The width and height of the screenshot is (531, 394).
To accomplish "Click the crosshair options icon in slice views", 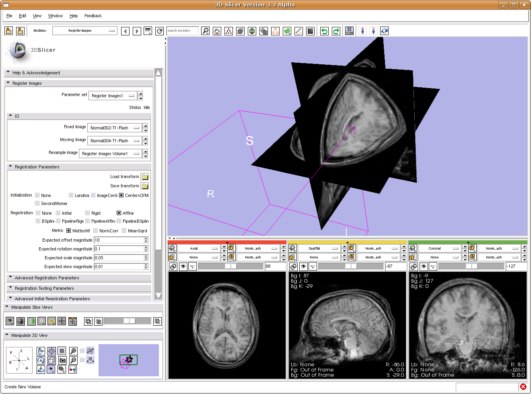I will pos(51,321).
